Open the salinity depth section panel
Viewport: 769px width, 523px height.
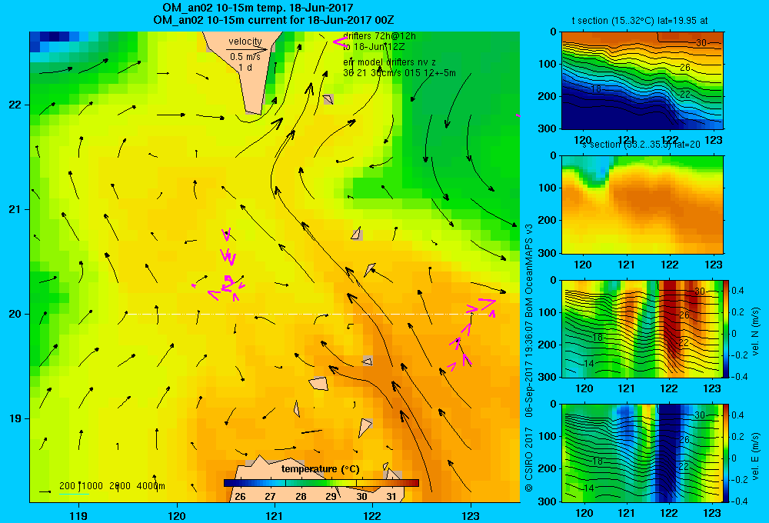(x=642, y=205)
